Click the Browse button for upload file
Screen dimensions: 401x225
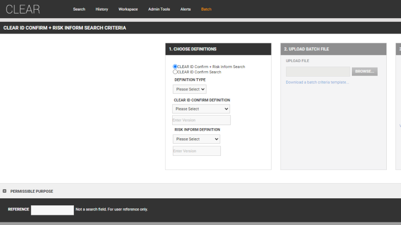click(365, 72)
